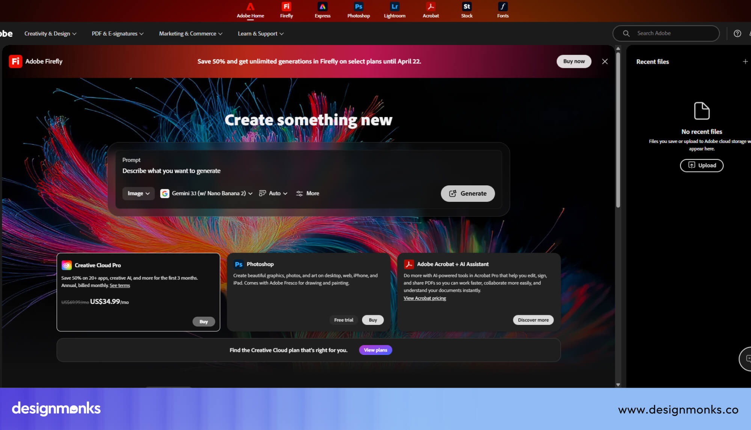This screenshot has width=751, height=430.
Task: Close the Firefly promo banner
Action: pyautogui.click(x=605, y=62)
